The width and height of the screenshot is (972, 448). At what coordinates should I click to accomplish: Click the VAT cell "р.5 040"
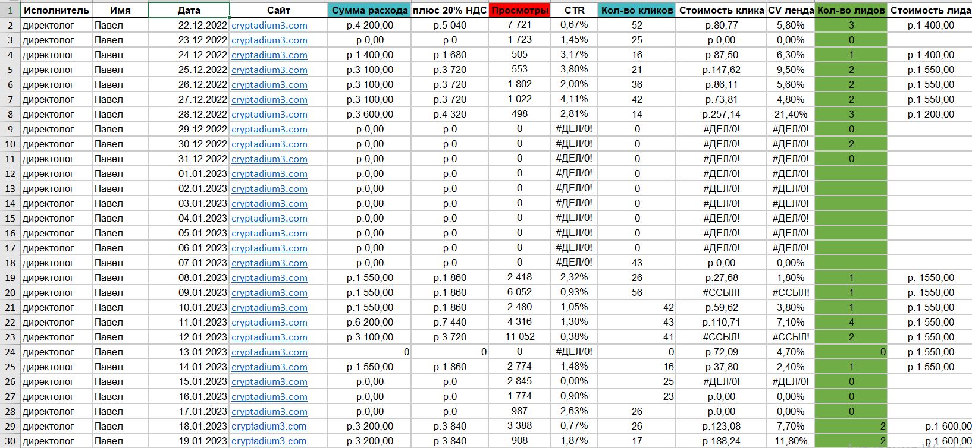click(450, 25)
